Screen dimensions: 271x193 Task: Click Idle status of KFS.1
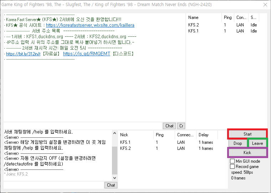click(254, 31)
